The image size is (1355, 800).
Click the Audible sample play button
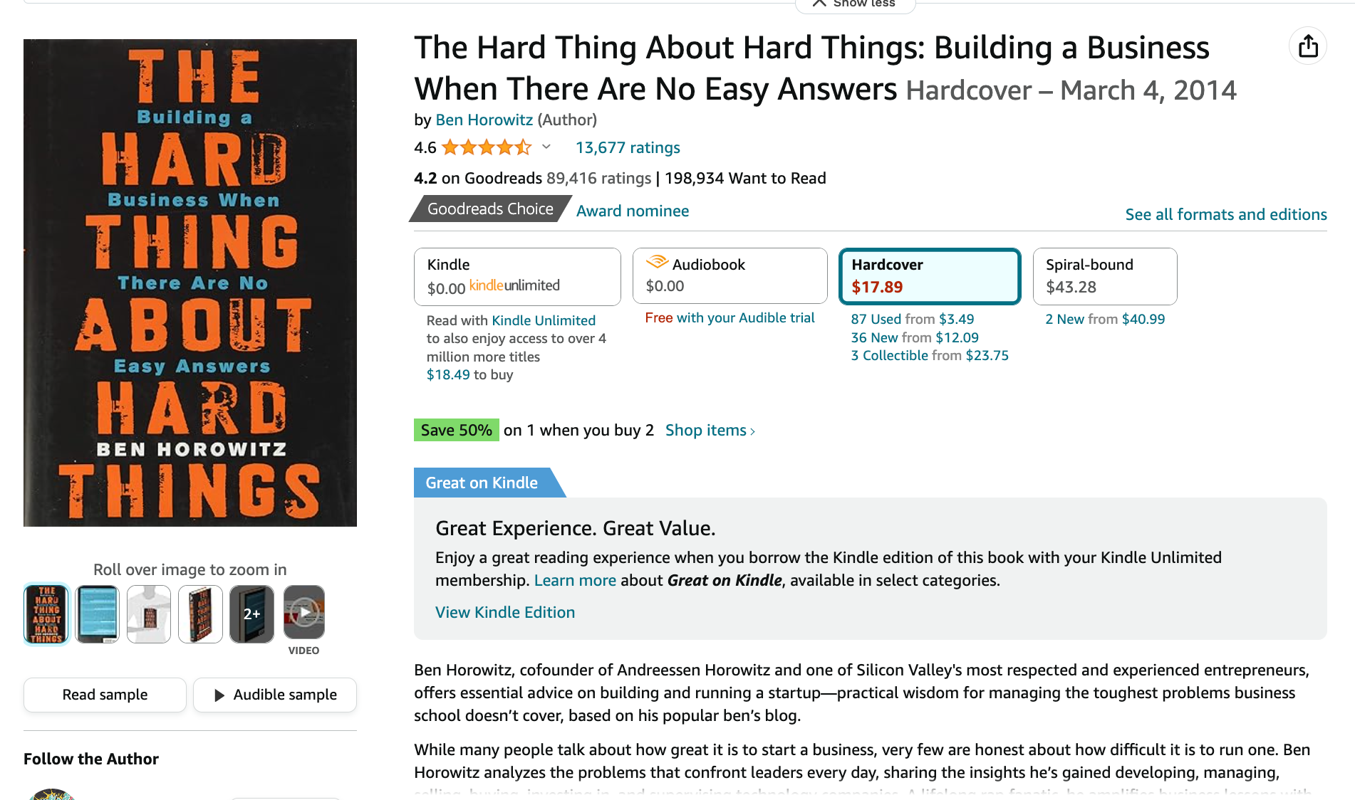click(x=275, y=695)
